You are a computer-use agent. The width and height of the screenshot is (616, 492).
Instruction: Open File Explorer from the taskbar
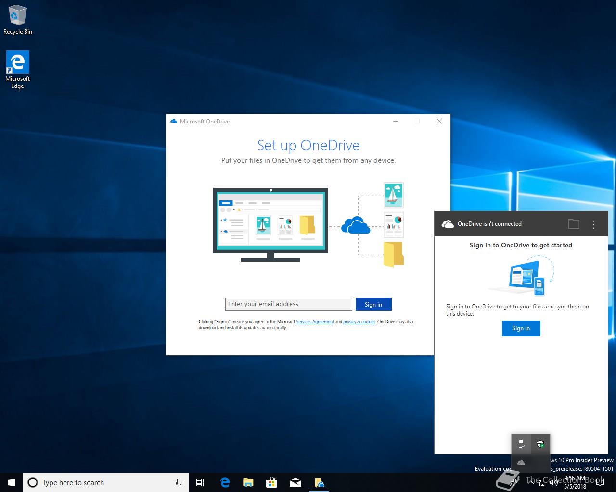coord(248,482)
